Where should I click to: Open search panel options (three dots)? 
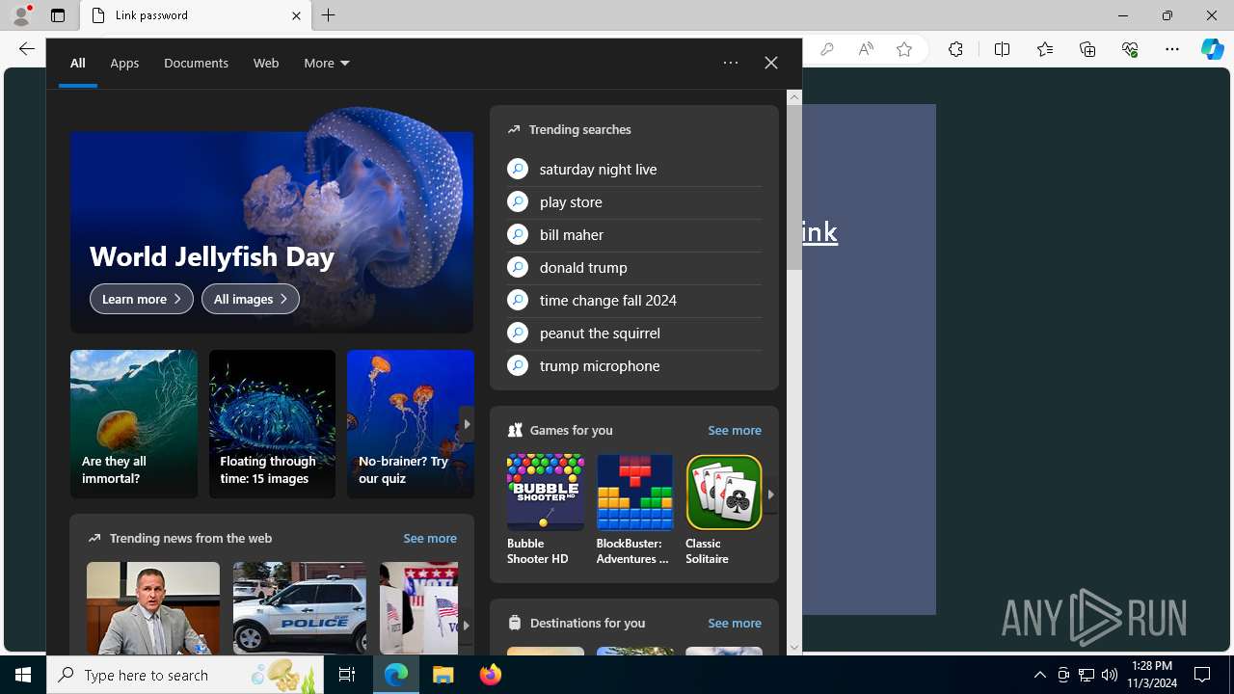pyautogui.click(x=731, y=63)
